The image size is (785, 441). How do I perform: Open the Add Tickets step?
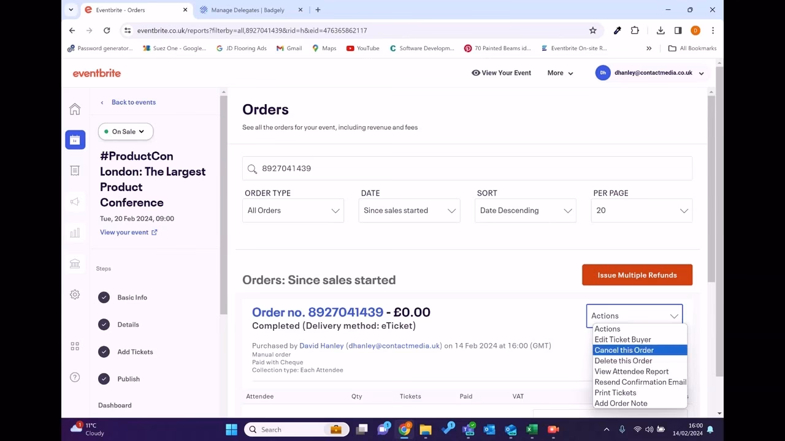[135, 352]
